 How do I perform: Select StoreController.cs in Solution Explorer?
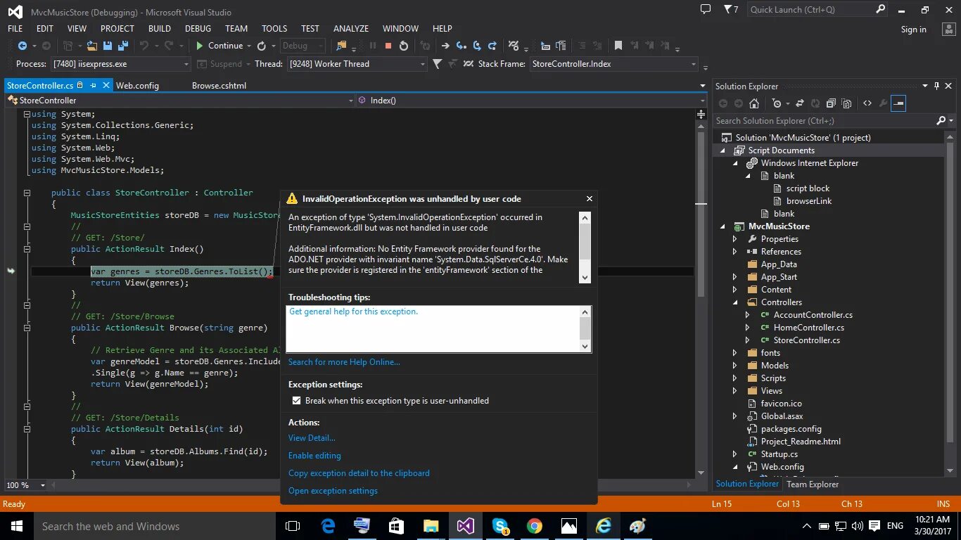tap(806, 340)
